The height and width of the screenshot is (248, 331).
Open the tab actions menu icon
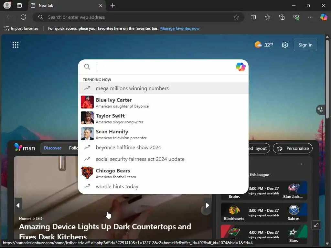click(19, 5)
